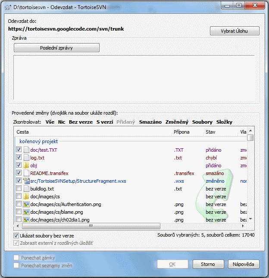The width and height of the screenshot is (269, 278).
Task: Click the log.txt file icon
Action: pyautogui.click(x=26, y=158)
